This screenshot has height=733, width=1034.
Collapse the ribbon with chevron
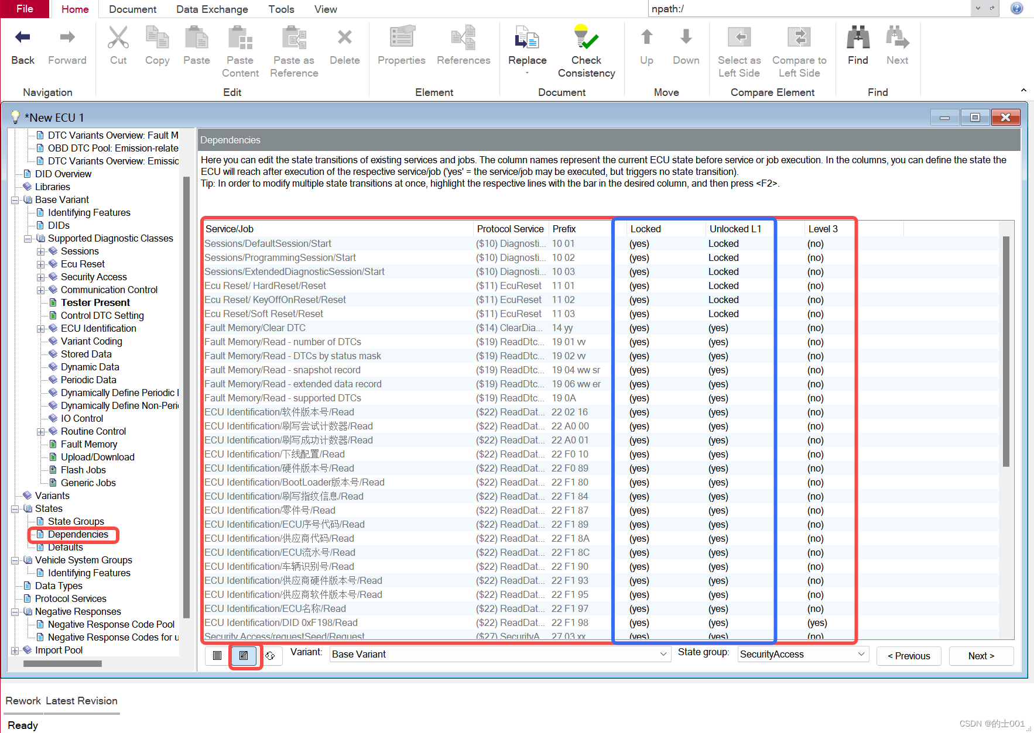(1023, 90)
